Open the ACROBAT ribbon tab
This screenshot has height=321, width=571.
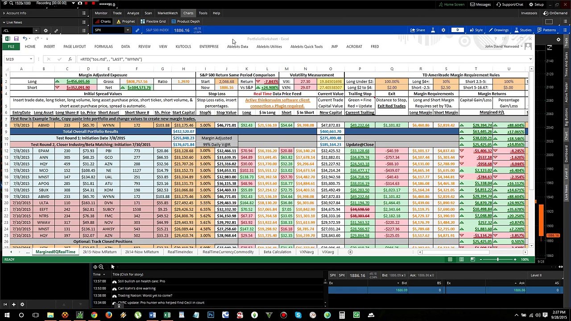(x=354, y=46)
